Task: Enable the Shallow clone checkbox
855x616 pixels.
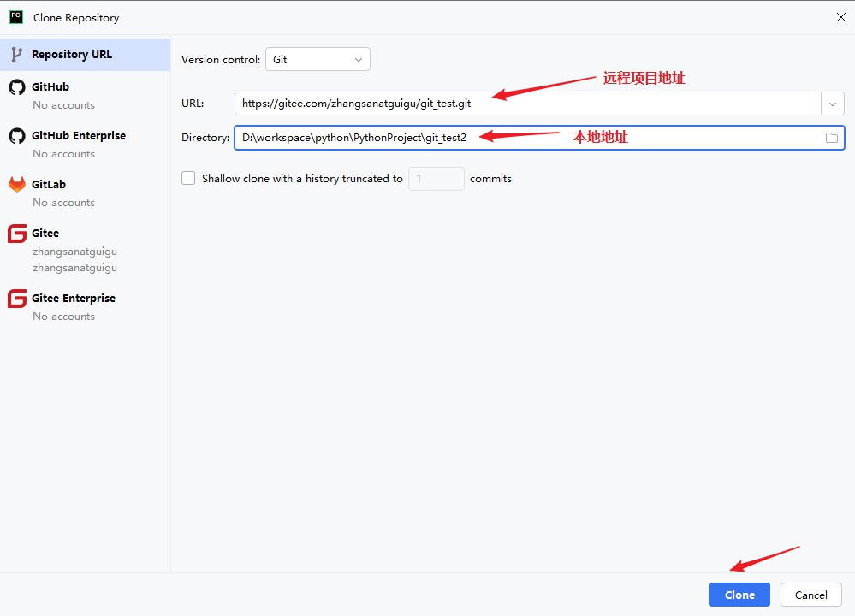Action: tap(188, 178)
